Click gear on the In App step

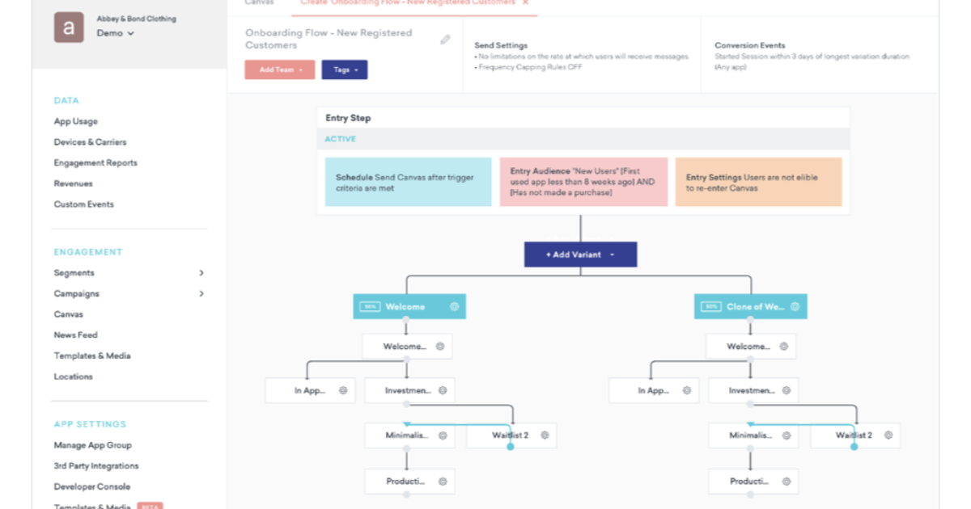[x=344, y=390]
